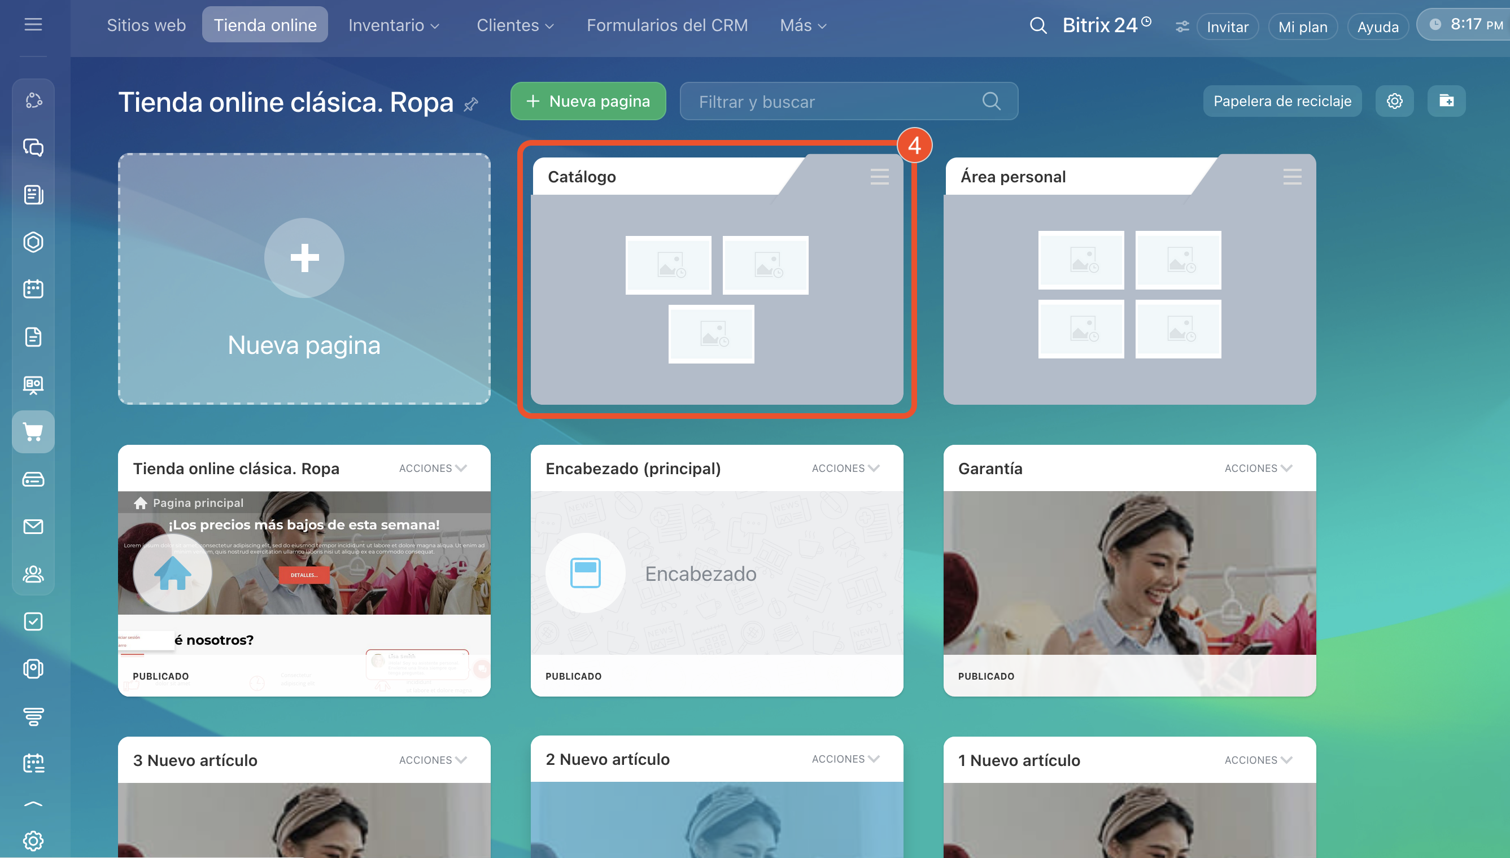
Task: Open store settings gear icon
Action: (1394, 101)
